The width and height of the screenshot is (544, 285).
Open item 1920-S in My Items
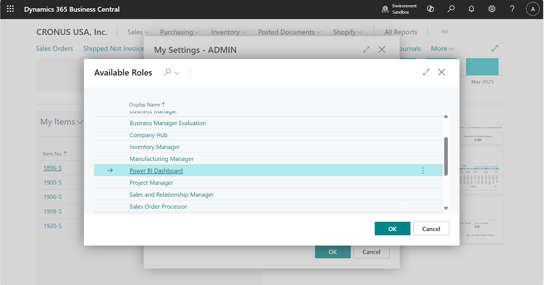pyautogui.click(x=52, y=226)
